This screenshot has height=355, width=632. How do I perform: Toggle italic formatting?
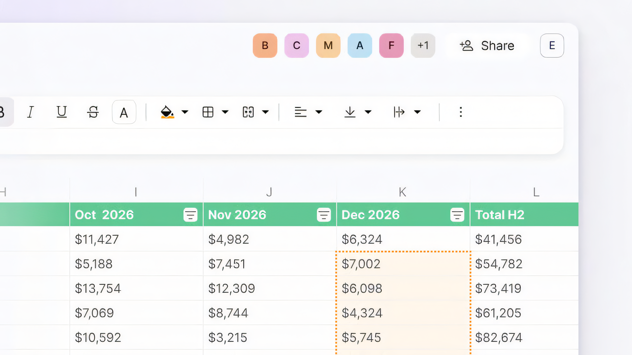31,112
